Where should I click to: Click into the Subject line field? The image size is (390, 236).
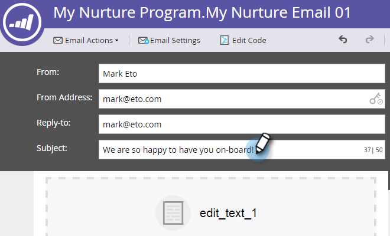242,149
